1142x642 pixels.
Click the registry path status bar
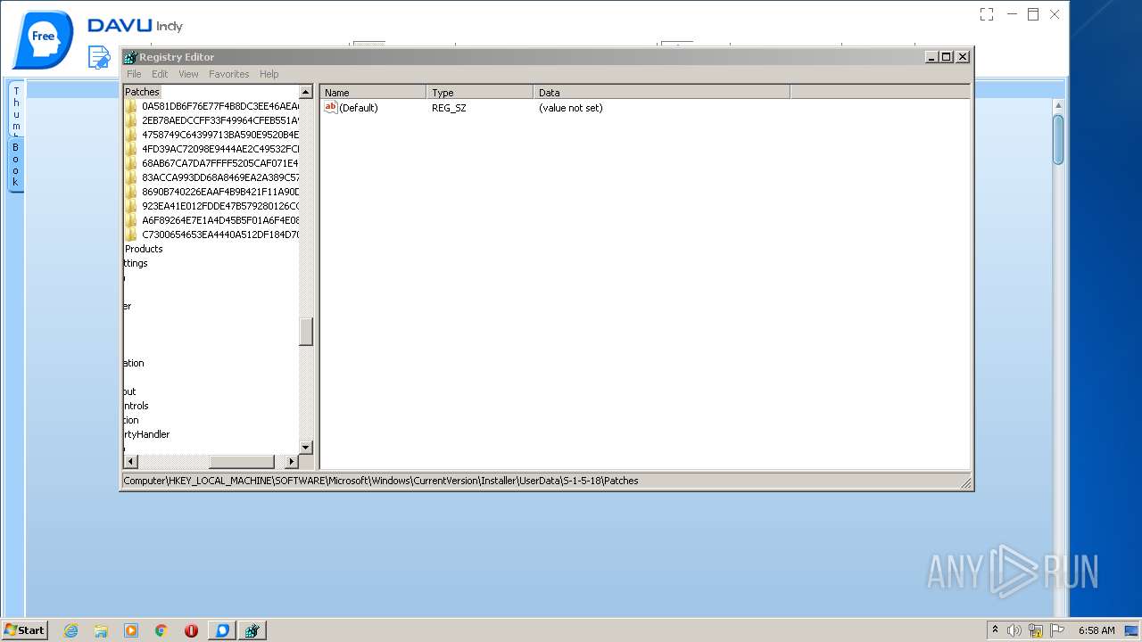pos(546,481)
